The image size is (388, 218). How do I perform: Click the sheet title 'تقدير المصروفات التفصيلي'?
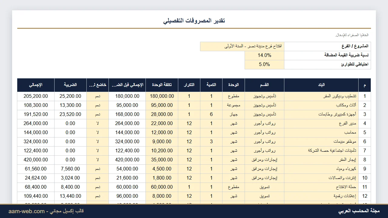[194, 21]
